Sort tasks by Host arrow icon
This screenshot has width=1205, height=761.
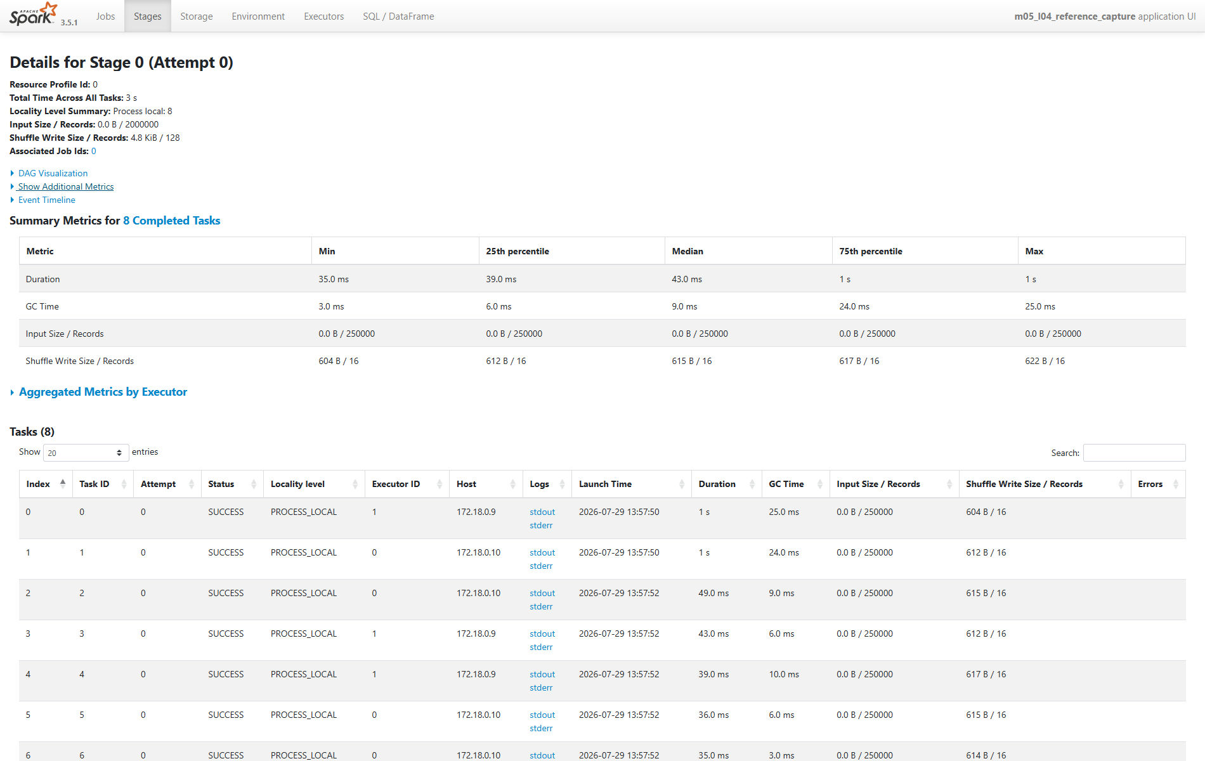(513, 485)
